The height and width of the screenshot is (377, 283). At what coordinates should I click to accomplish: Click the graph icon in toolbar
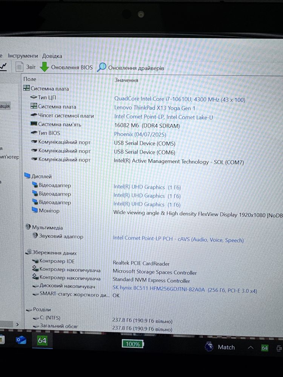[3, 66]
